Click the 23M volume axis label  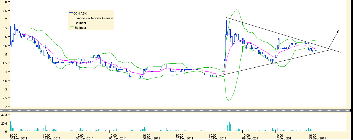tap(4, 123)
